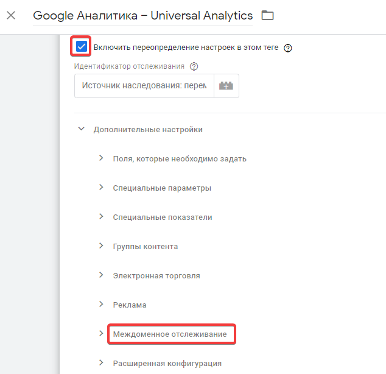Open help icon next to Идентификатор отслеживания

pos(194,66)
